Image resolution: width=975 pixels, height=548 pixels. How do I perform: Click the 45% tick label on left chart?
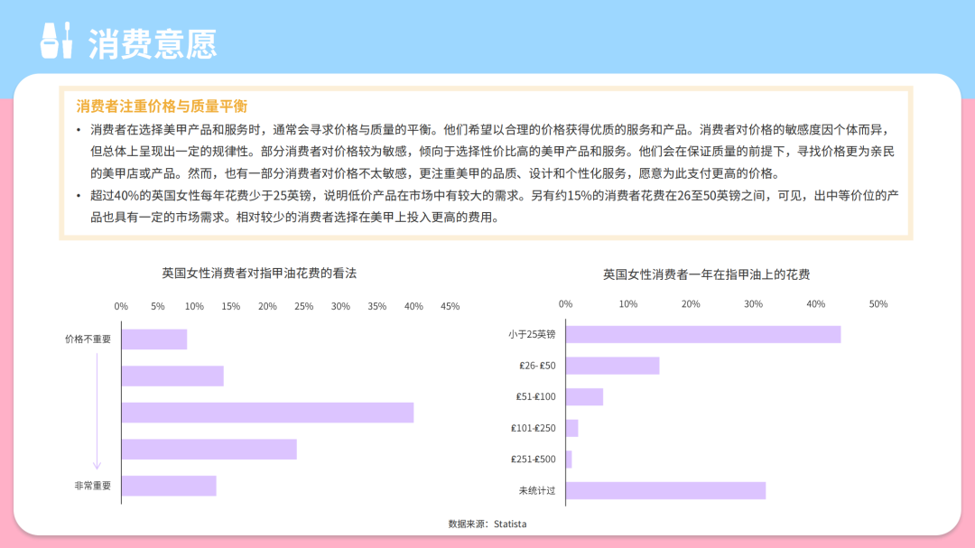point(450,306)
